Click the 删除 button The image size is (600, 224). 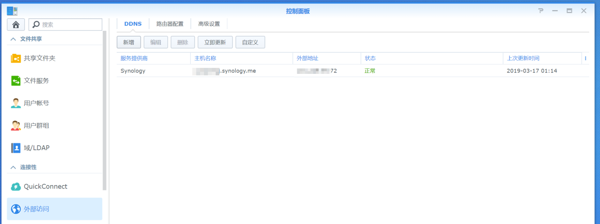(183, 42)
